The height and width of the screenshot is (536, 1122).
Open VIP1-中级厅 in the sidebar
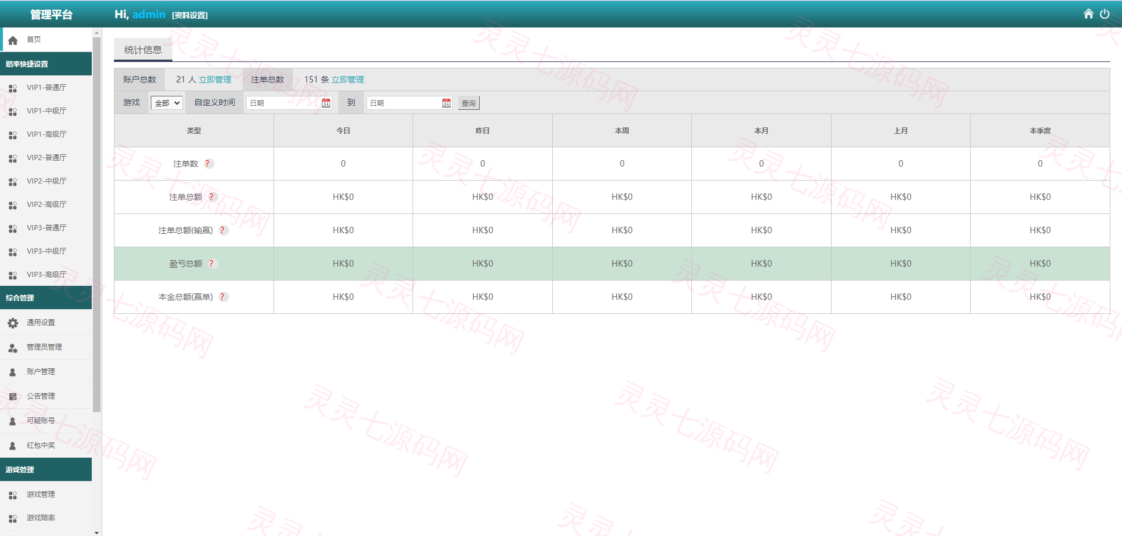pos(46,111)
